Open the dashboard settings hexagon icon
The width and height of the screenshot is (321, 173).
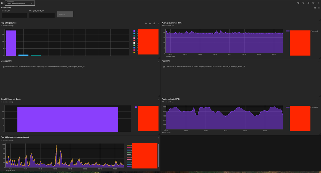click(x=298, y=3)
